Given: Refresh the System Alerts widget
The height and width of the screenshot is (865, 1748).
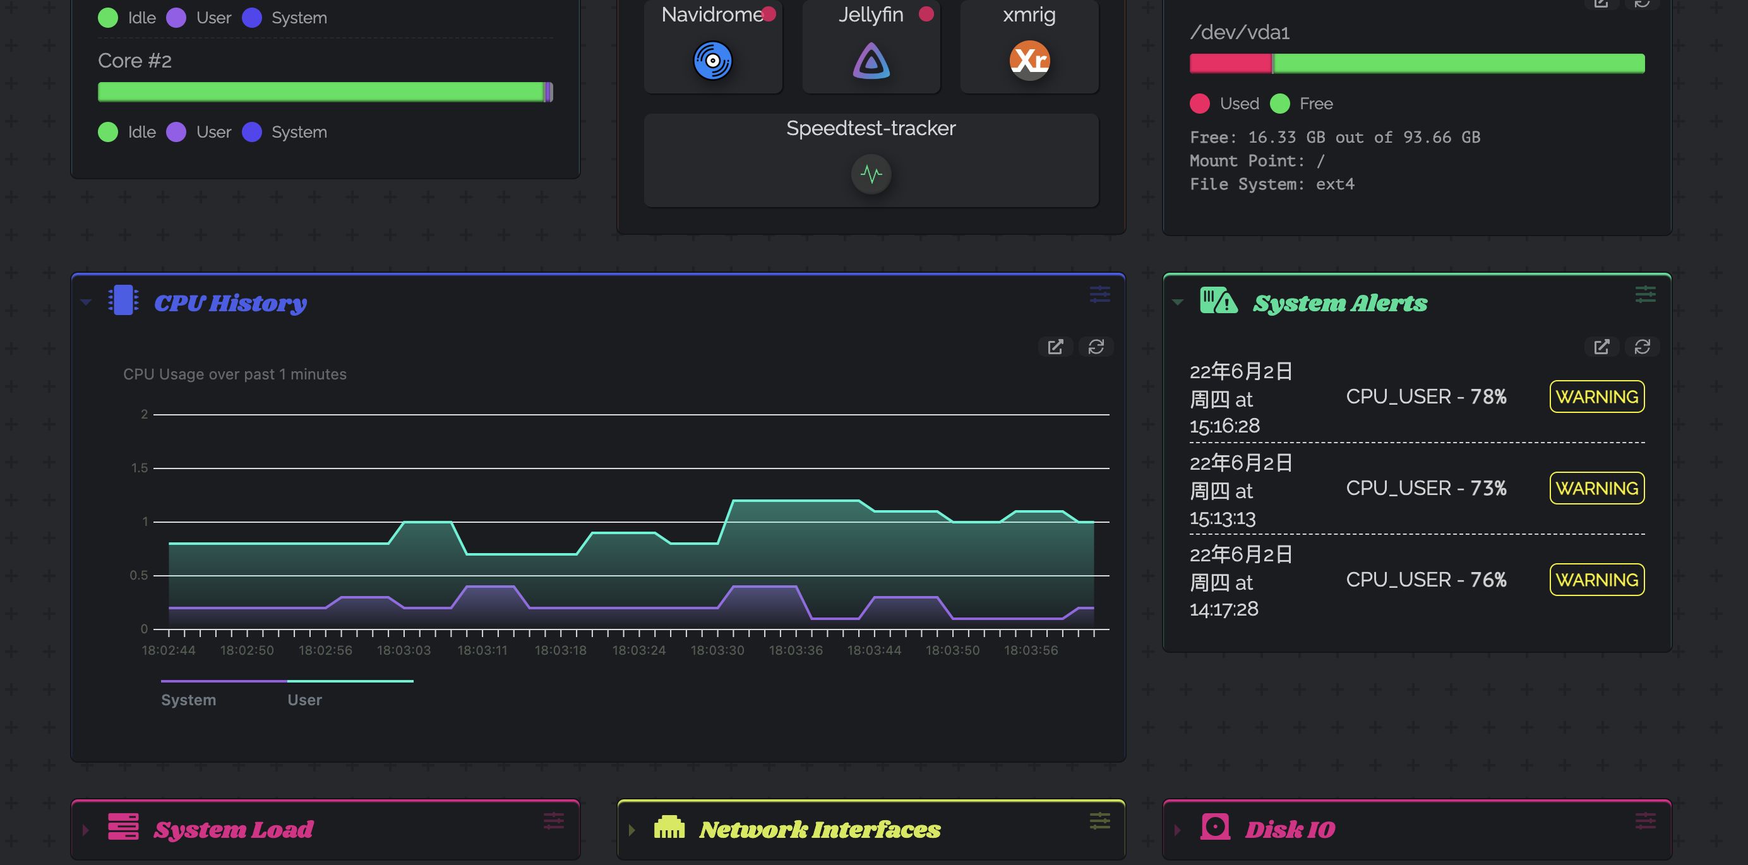Looking at the screenshot, I should [x=1642, y=347].
